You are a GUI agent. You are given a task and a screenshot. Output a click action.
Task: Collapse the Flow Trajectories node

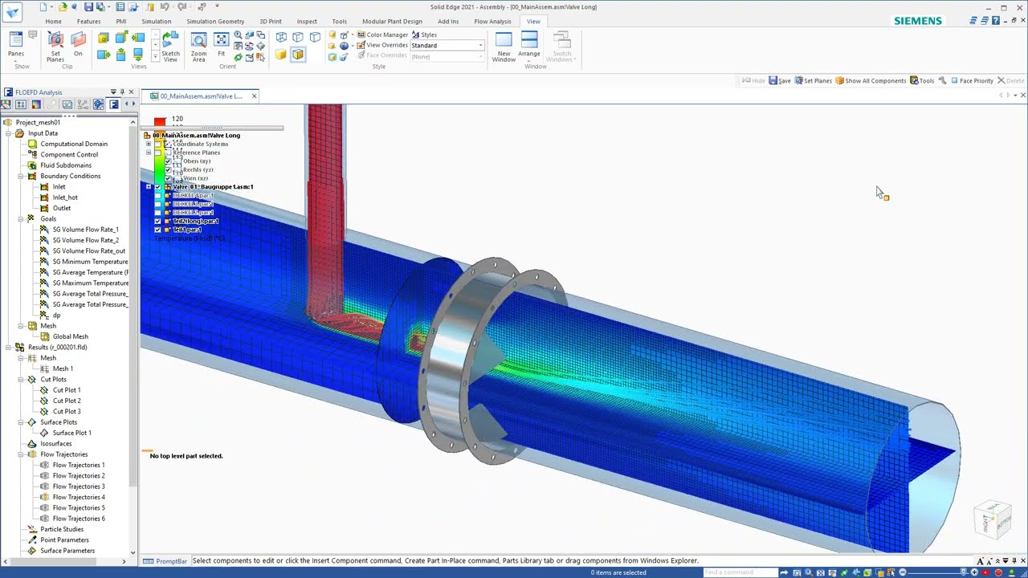coord(20,454)
